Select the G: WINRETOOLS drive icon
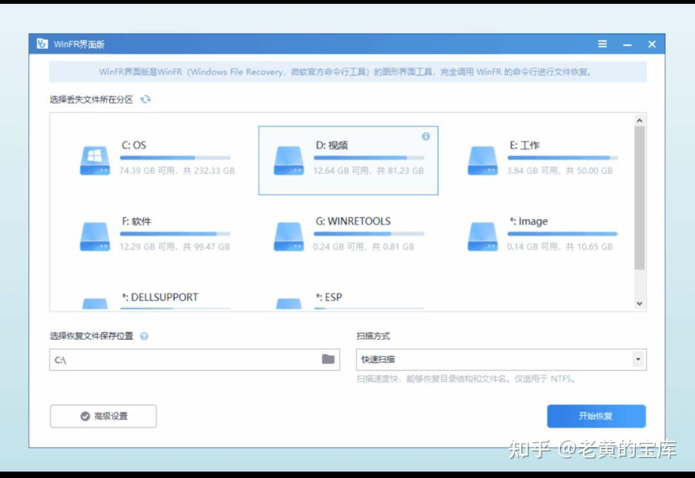The image size is (695, 478). (289, 236)
